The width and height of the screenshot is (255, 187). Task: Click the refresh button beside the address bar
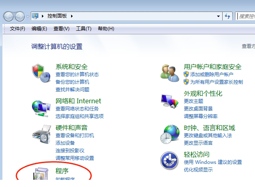227,16
